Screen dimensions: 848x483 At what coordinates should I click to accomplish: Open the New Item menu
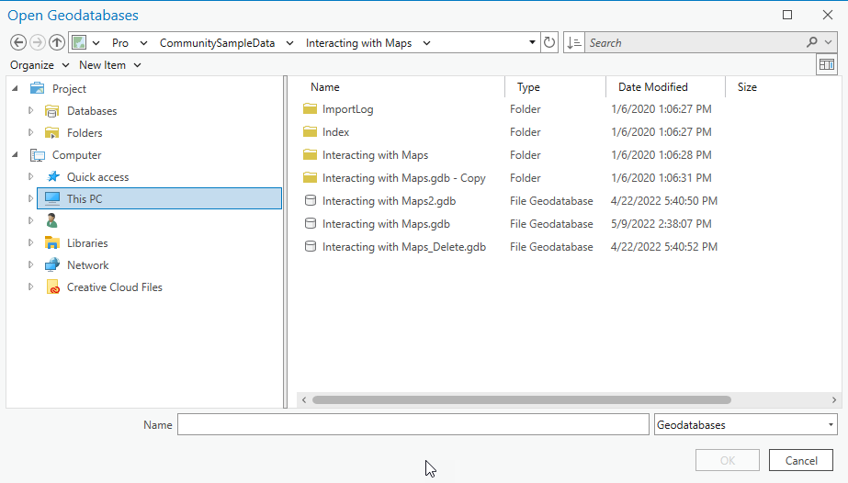[109, 65]
